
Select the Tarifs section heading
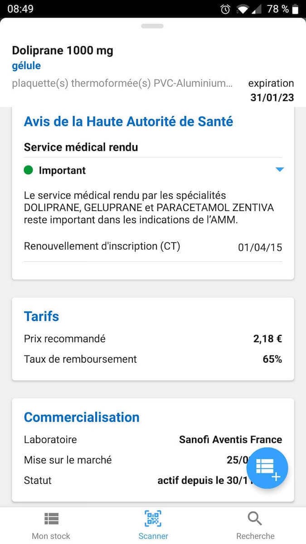pos(41,316)
